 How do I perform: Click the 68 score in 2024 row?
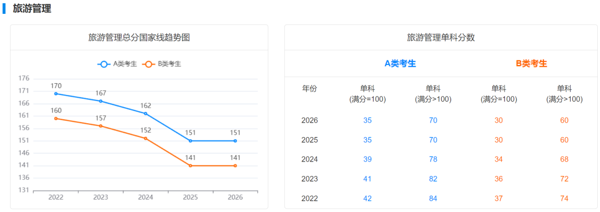(x=564, y=159)
